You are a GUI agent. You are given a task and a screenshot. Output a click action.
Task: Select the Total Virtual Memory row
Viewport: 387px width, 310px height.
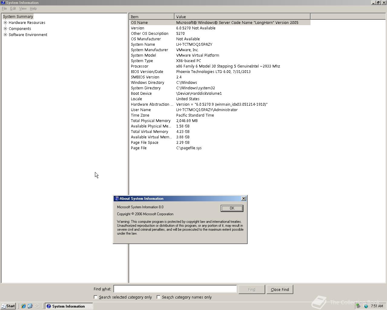point(220,132)
